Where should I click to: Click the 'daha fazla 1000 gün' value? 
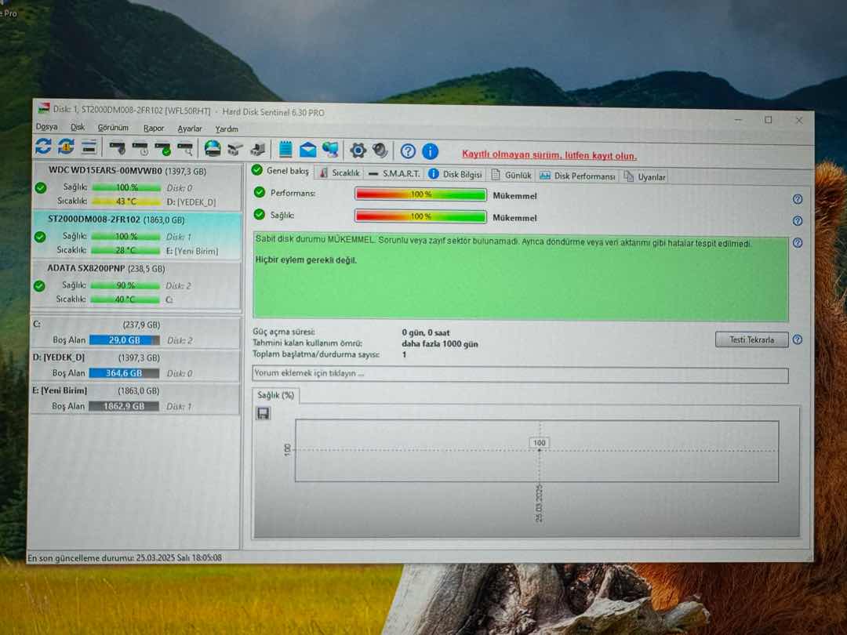point(440,344)
